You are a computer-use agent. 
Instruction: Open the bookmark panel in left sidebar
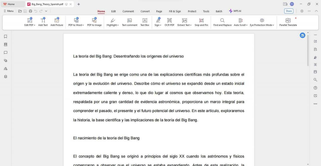(6, 37)
